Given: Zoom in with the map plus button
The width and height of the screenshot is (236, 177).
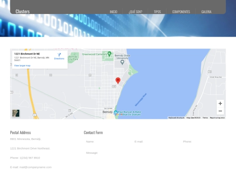Looking at the screenshot, I should (220, 104).
